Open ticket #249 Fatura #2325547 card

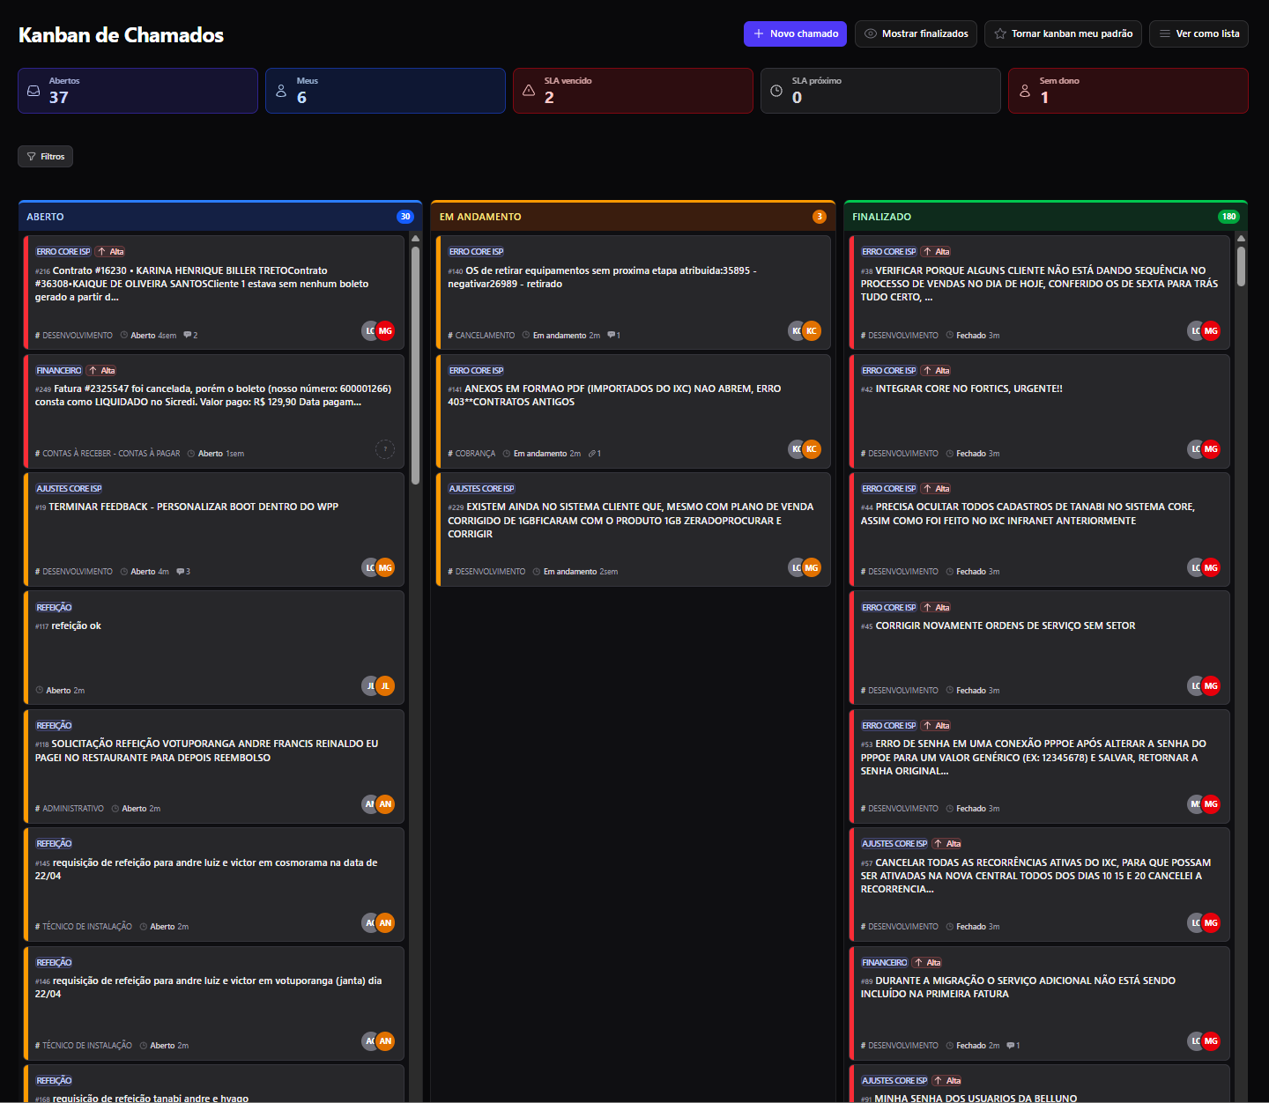(x=214, y=411)
